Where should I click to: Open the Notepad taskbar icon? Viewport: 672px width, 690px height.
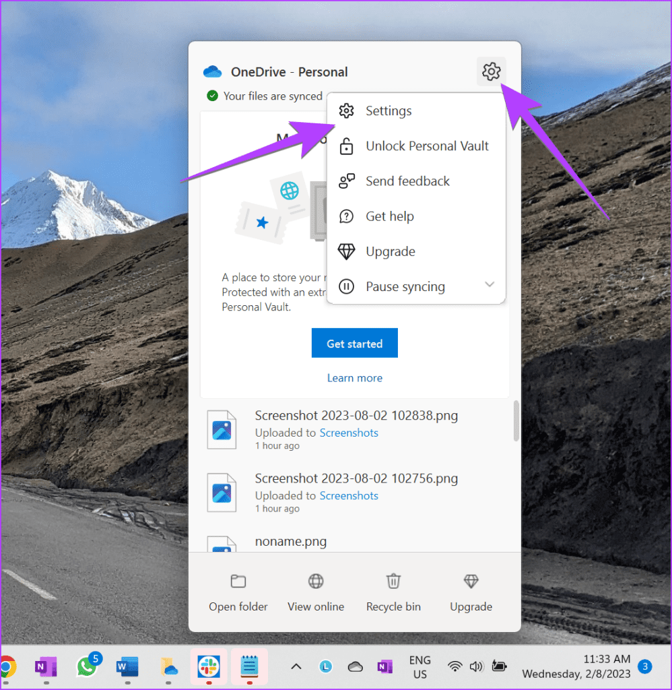(x=249, y=667)
